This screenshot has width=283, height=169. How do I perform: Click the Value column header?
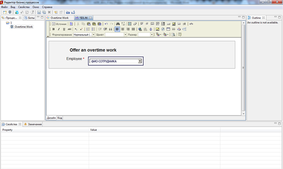[154, 130]
